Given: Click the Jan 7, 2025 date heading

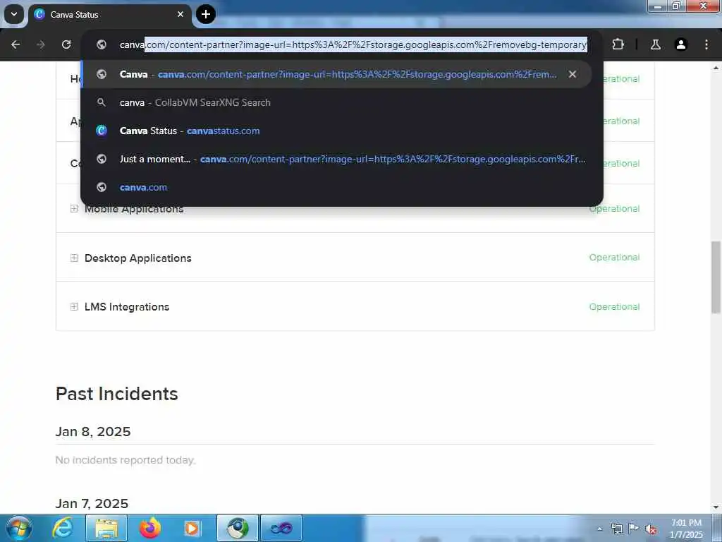Looking at the screenshot, I should click(x=92, y=504).
